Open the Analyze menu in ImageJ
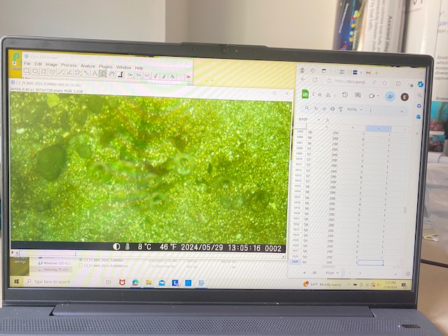The width and height of the screenshot is (448, 336). click(x=87, y=66)
